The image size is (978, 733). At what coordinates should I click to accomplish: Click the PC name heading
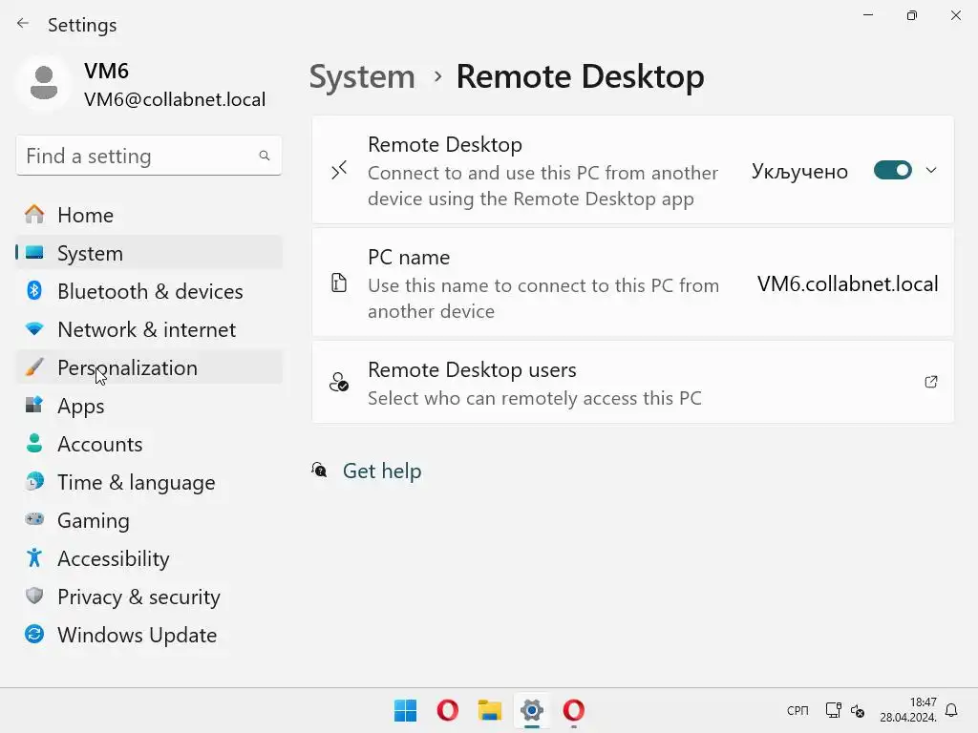[x=409, y=257]
